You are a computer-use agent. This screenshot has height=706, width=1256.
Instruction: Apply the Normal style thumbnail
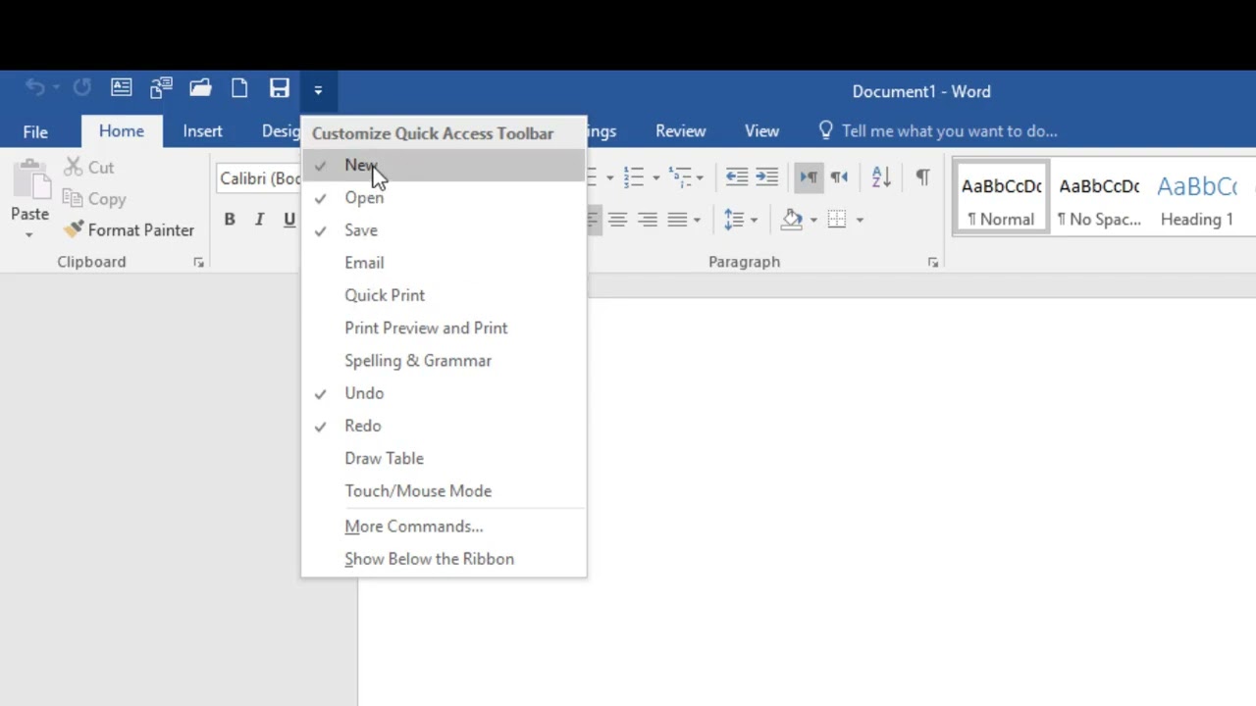coord(1001,199)
